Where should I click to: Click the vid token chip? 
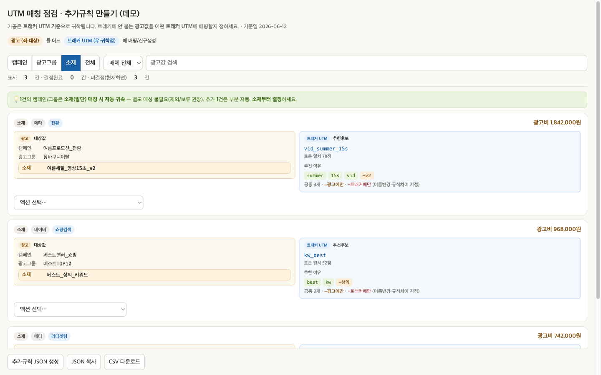point(351,176)
